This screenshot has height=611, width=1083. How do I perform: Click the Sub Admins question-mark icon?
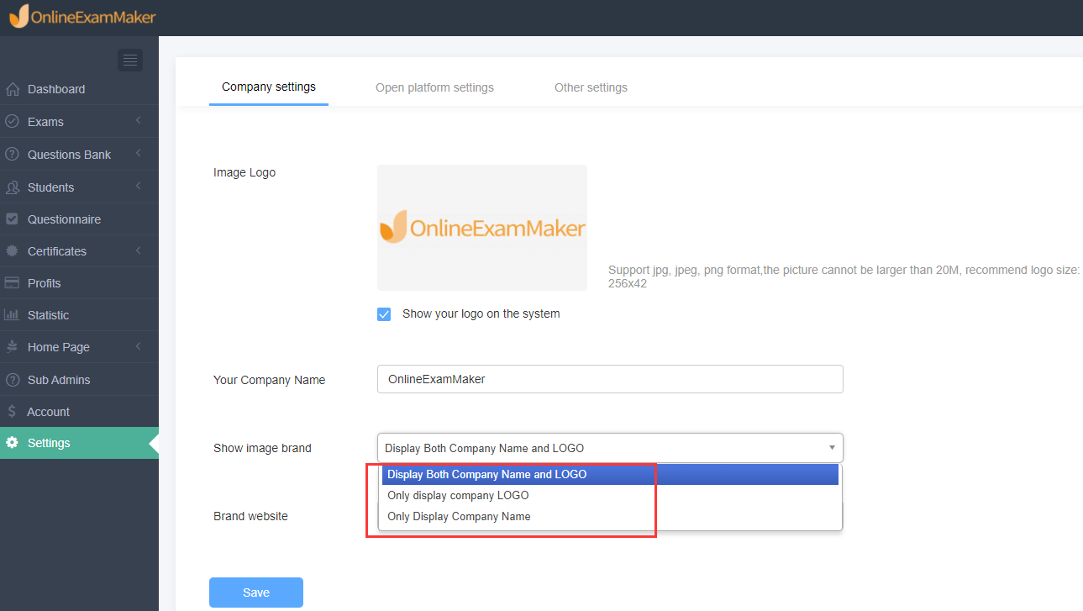pos(12,380)
